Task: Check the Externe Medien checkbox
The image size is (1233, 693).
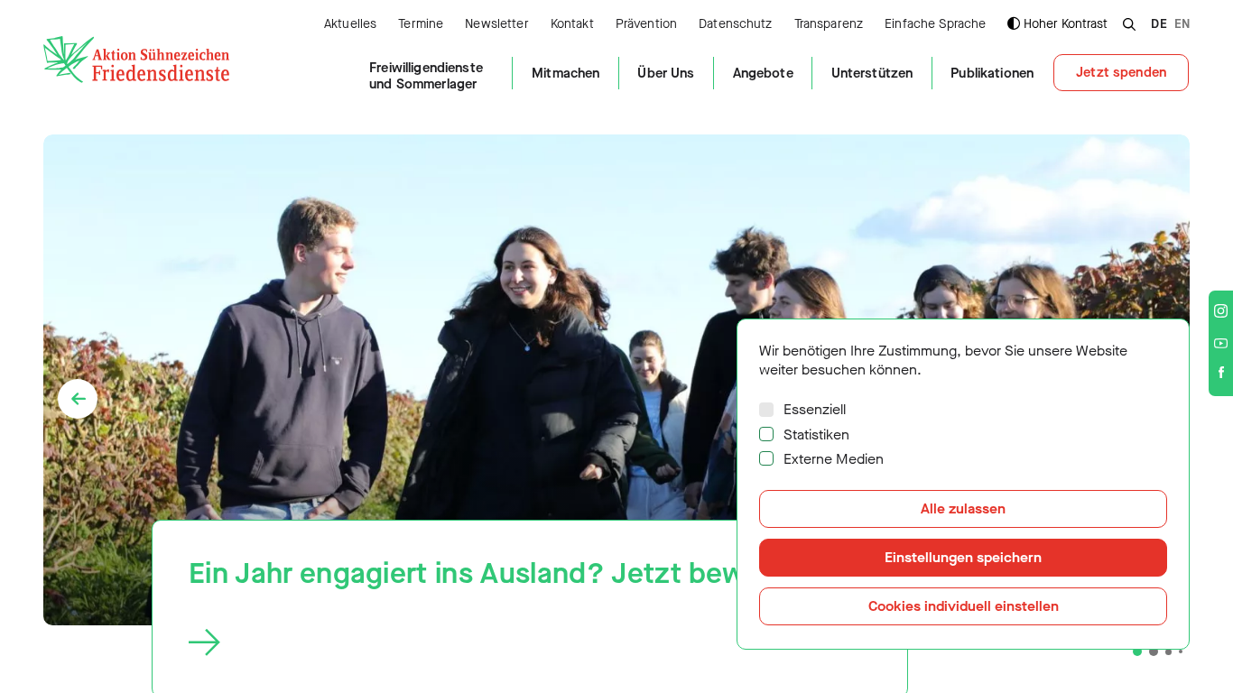Action: 766,458
